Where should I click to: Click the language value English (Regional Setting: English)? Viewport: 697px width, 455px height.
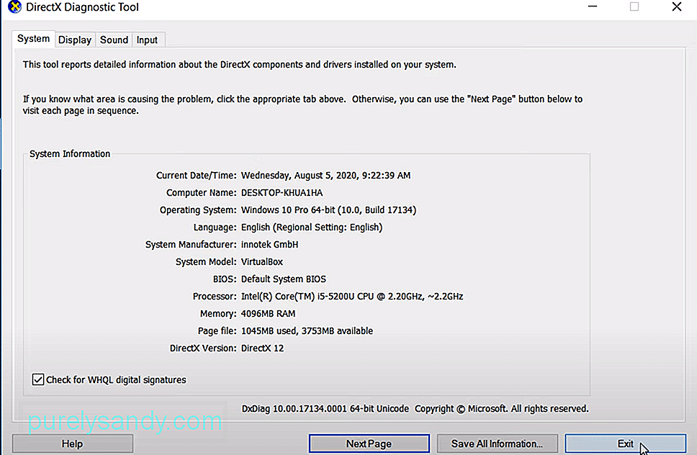point(312,227)
